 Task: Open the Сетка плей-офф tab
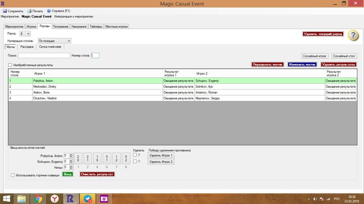point(50,47)
